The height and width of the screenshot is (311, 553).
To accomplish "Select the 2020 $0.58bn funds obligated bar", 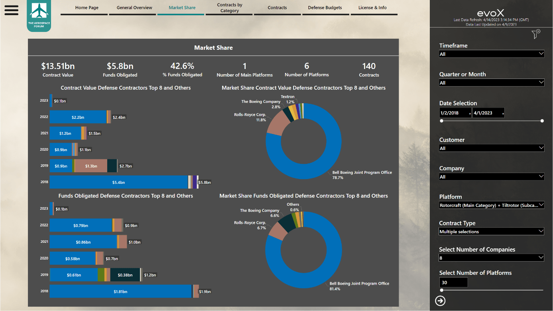I will point(72,258).
